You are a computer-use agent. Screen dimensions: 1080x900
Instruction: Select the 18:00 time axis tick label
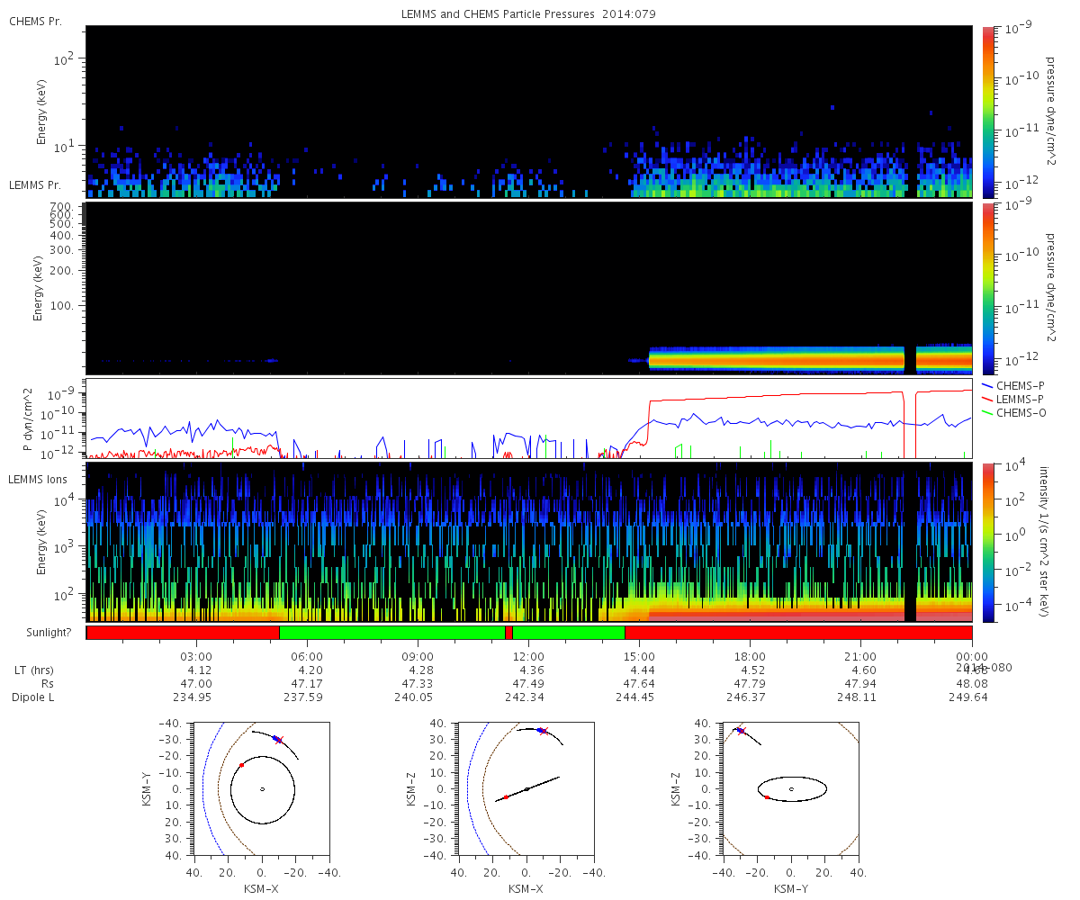point(750,656)
